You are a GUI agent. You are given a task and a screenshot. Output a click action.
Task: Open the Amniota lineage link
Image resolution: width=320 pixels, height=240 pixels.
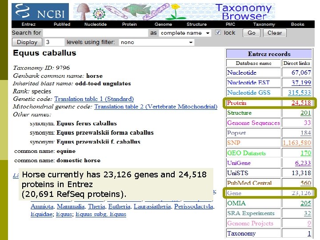tap(42, 207)
